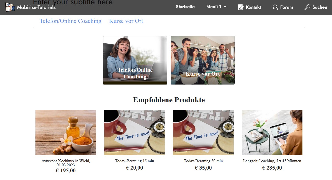Open the Mobirise-Tutorials brand link
Screen dimensions: 332x180
[x=36, y=7]
